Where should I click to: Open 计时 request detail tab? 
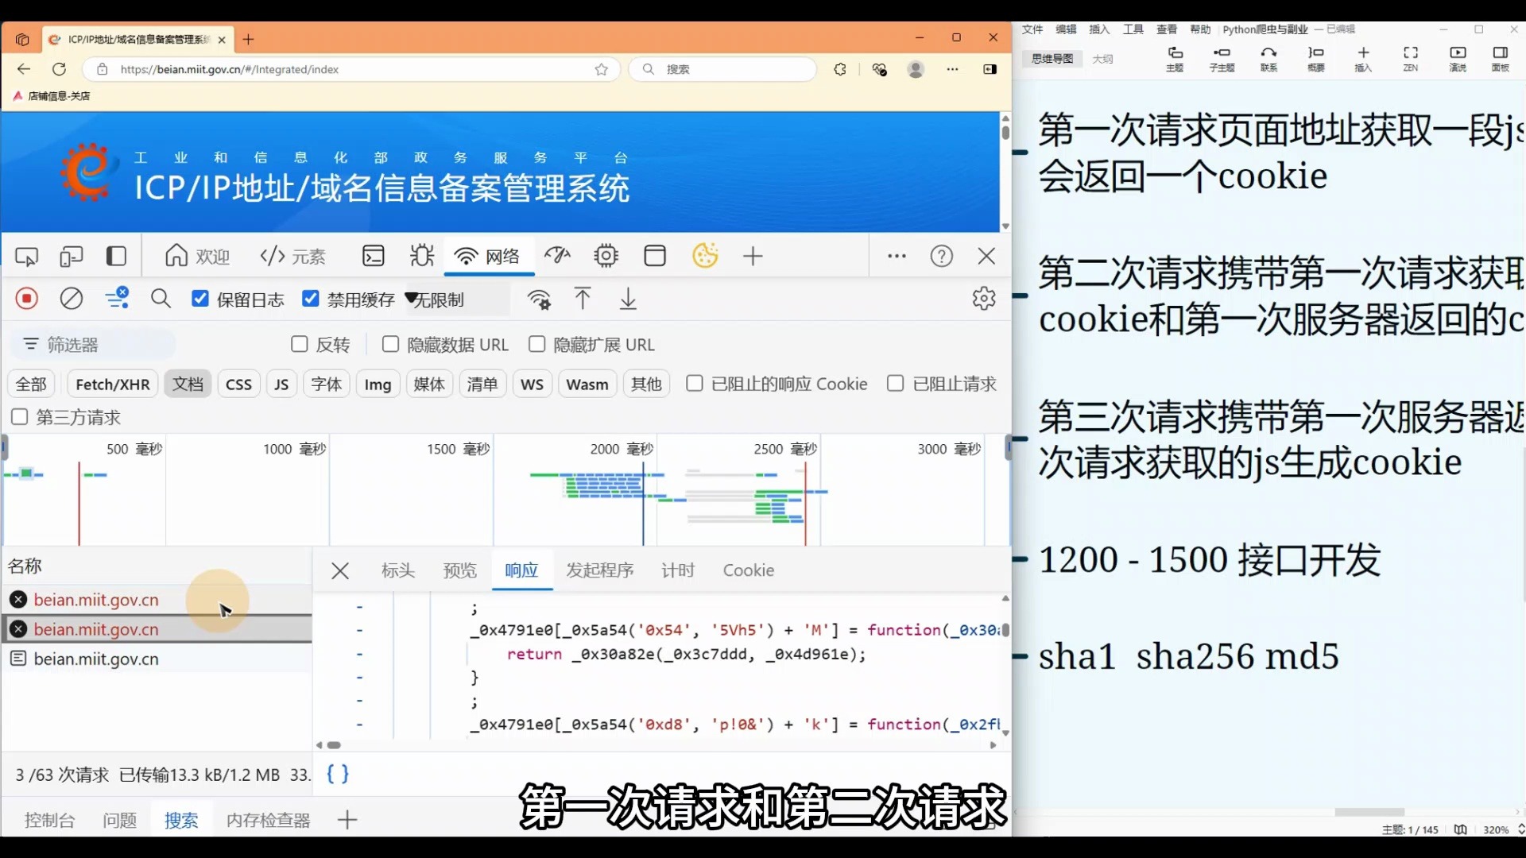(678, 570)
